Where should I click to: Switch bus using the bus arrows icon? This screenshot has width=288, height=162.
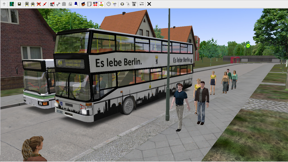click(x=33, y=4)
